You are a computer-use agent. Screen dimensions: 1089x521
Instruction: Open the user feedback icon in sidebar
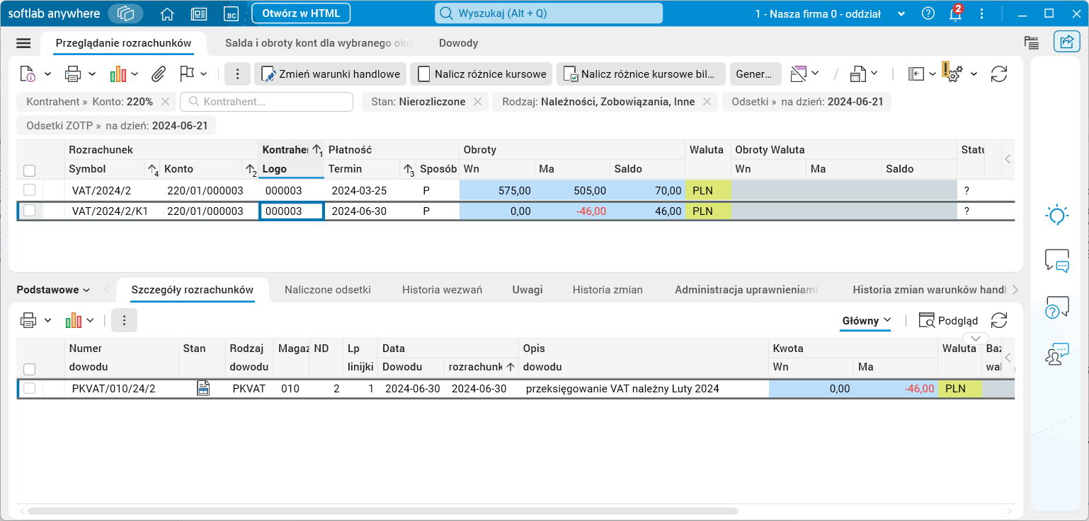click(x=1057, y=354)
